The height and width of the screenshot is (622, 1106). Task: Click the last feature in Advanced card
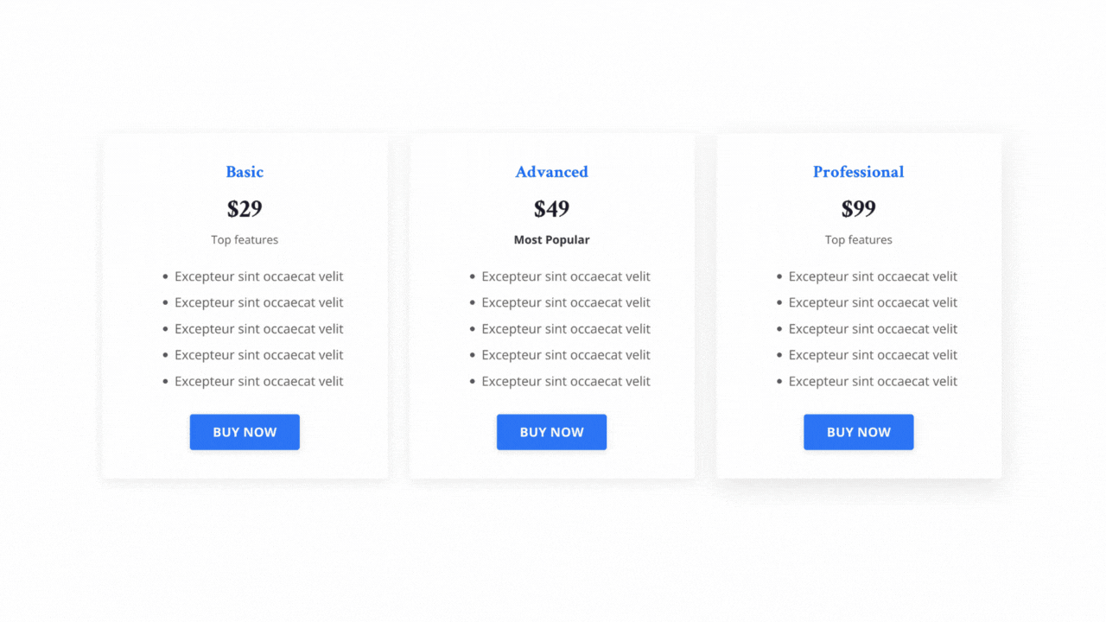(565, 381)
